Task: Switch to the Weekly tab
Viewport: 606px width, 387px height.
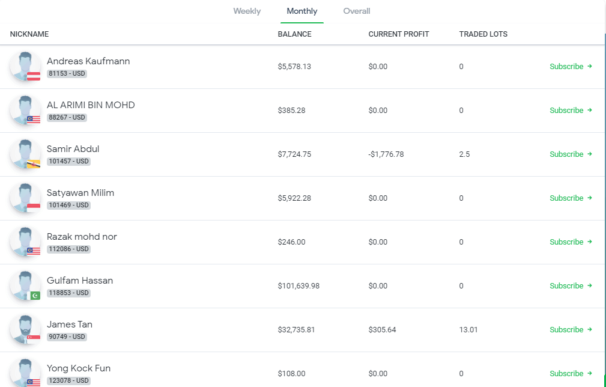Action: pyautogui.click(x=247, y=11)
